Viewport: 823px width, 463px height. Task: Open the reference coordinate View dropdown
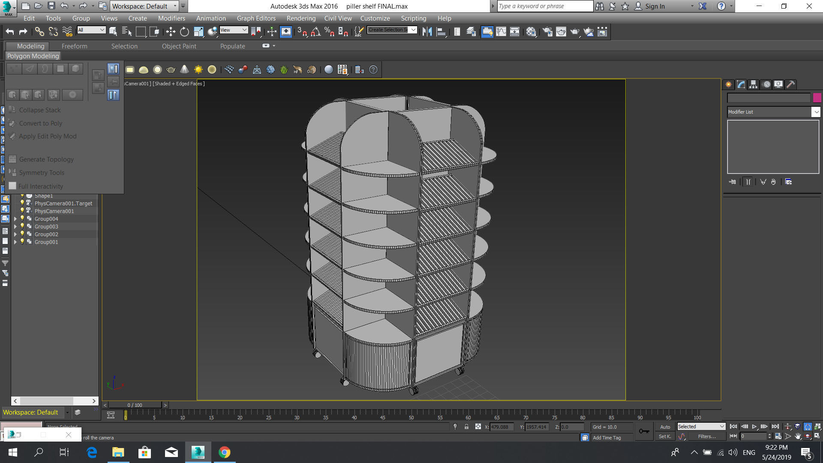tap(234, 30)
